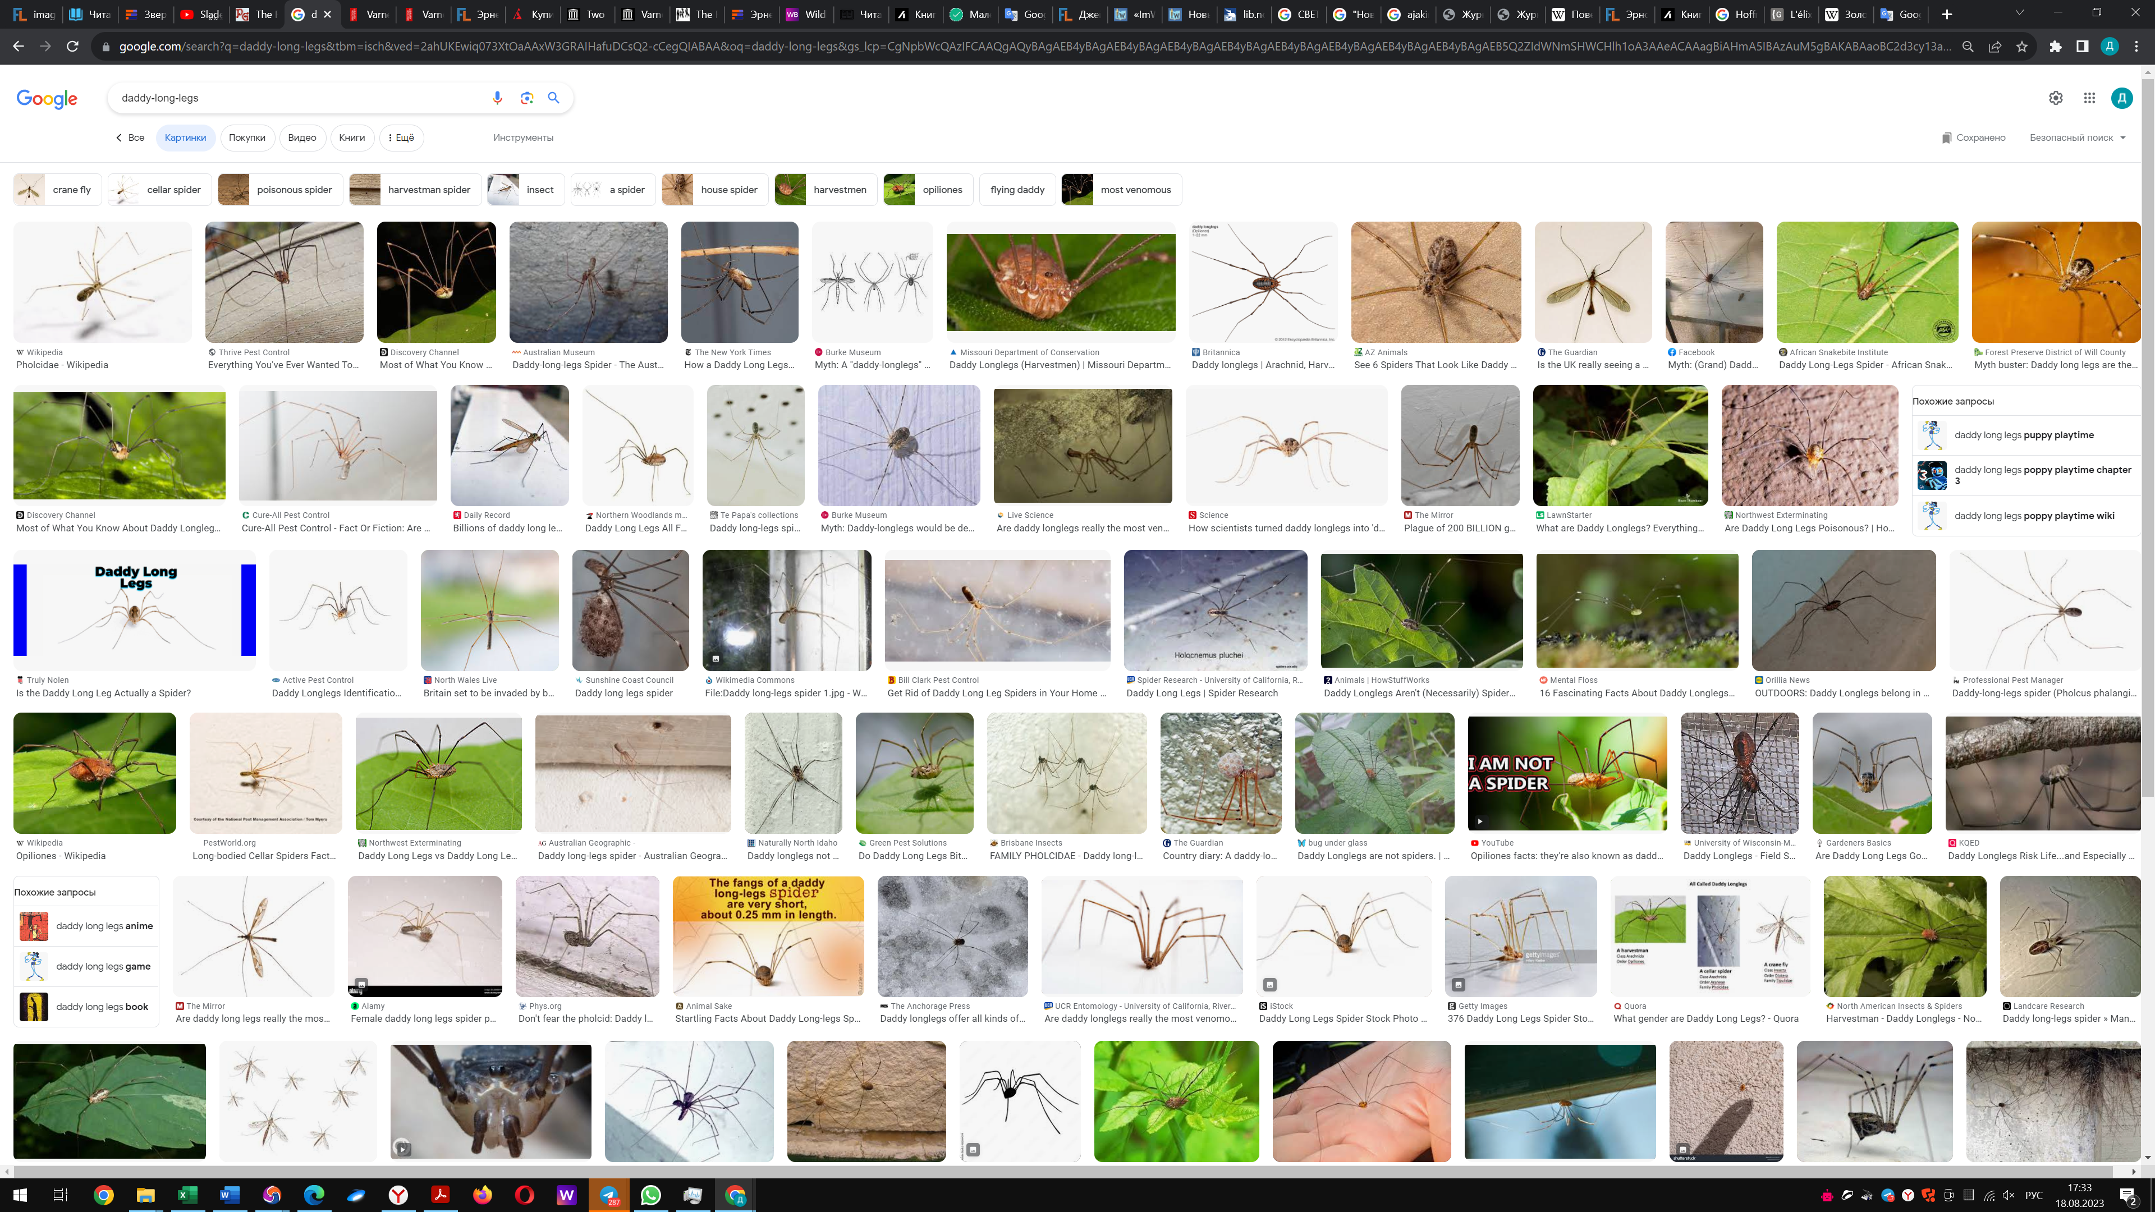Screen dimensions: 2155x1212
Task: Open Google Lens image search icon
Action: (x=526, y=98)
